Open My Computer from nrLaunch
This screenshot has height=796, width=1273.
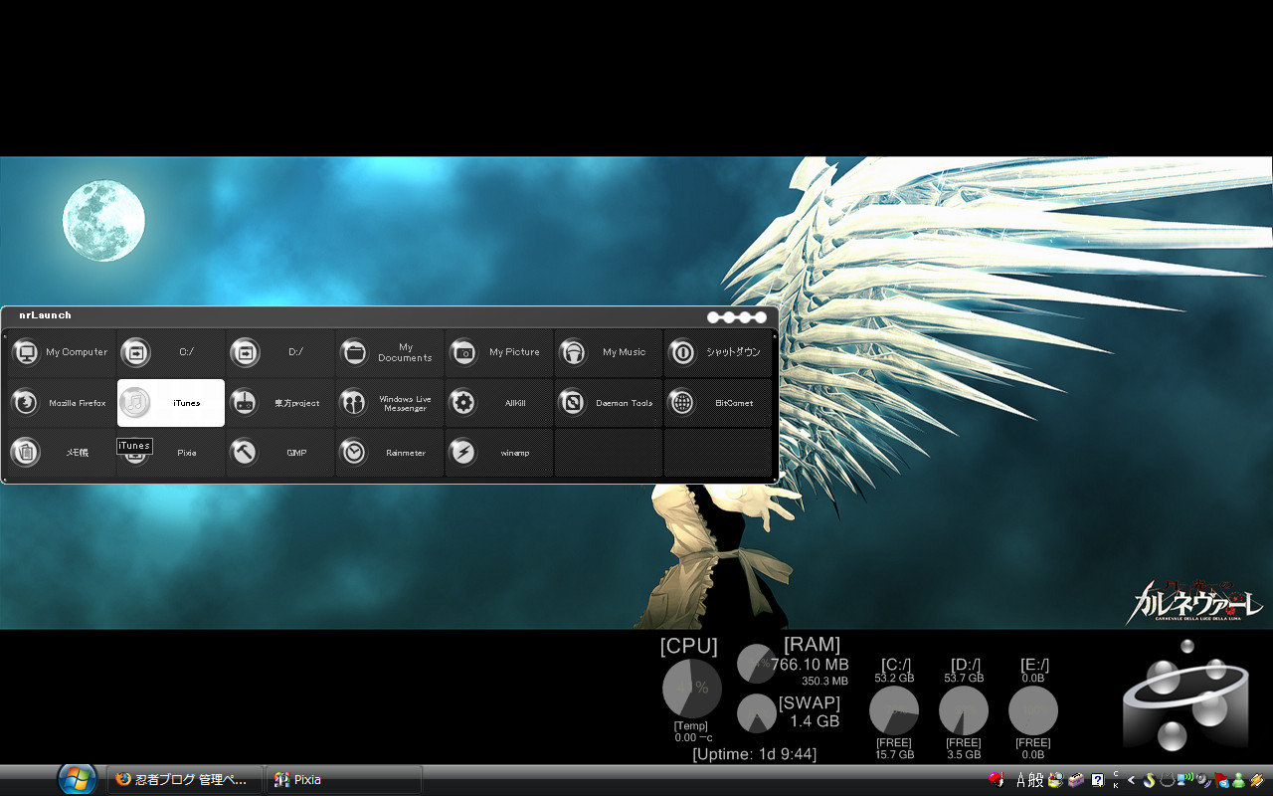(x=62, y=352)
